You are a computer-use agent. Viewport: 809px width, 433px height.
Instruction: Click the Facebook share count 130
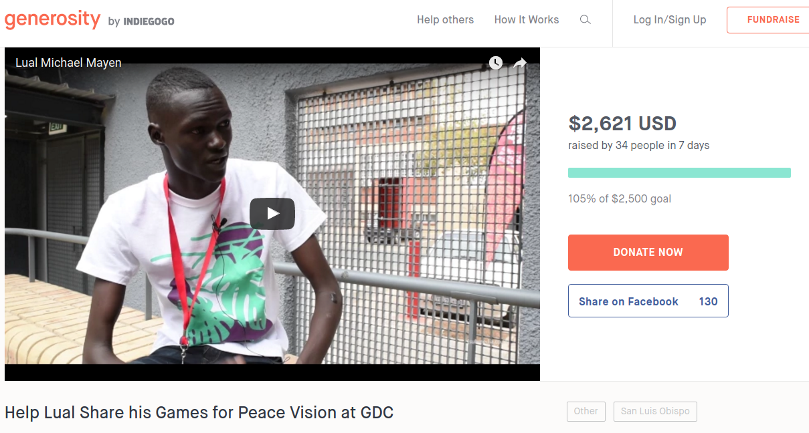pyautogui.click(x=708, y=301)
